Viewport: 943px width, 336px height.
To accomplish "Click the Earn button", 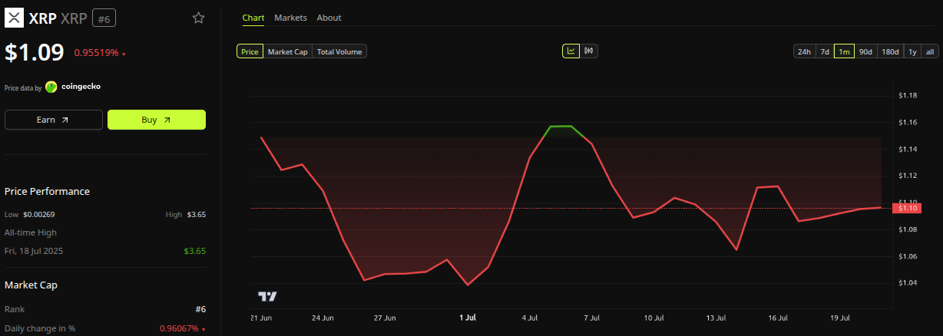I will click(54, 120).
